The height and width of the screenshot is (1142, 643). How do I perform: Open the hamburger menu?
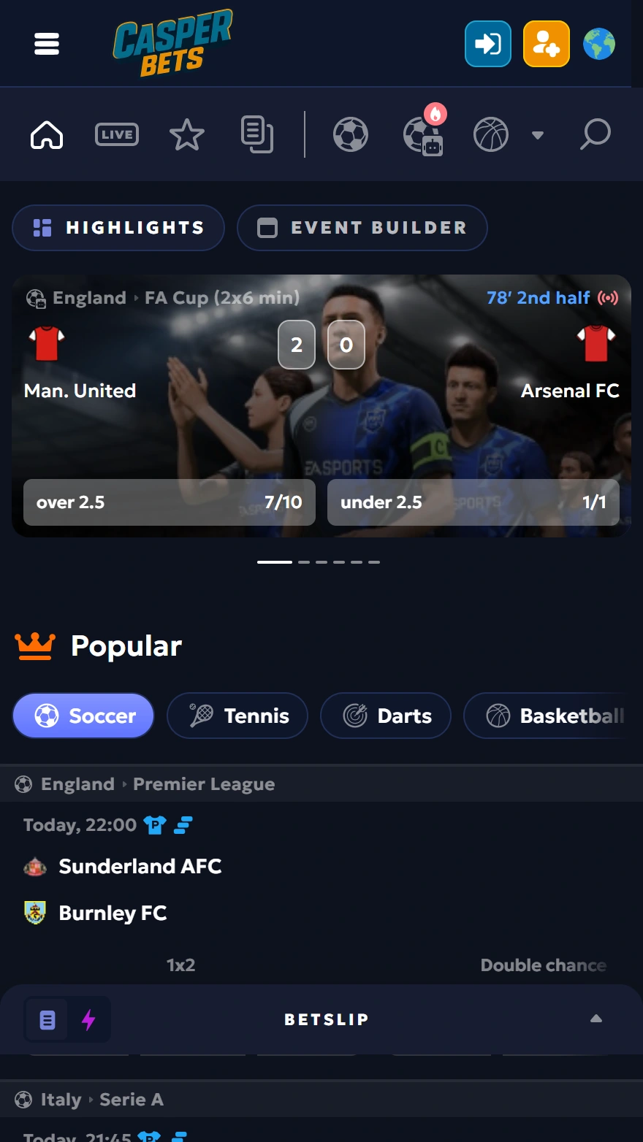47,44
